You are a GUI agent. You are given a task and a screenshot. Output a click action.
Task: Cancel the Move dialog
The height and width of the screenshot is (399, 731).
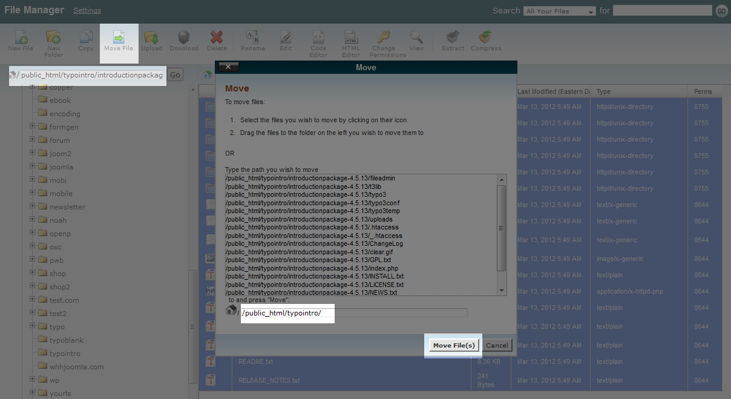[497, 345]
